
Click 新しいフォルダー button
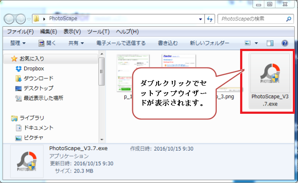click(209, 43)
